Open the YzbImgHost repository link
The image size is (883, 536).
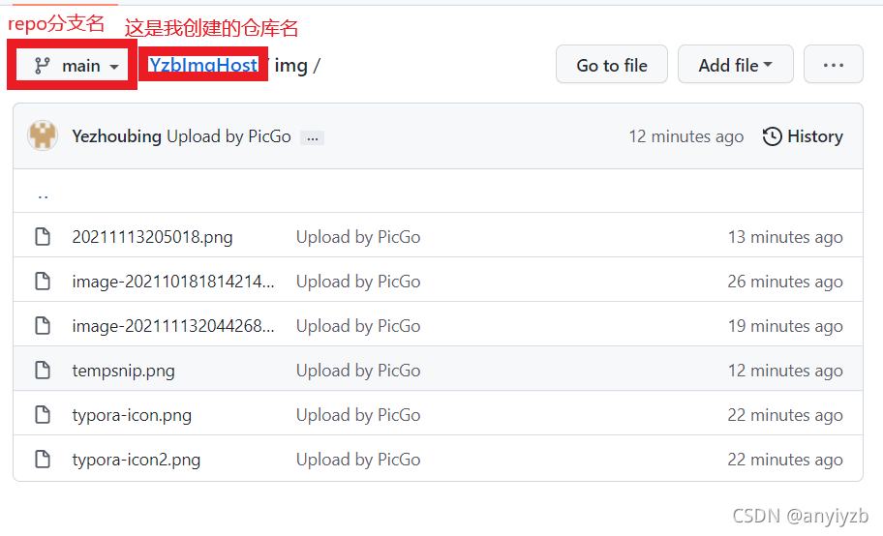[x=202, y=66]
